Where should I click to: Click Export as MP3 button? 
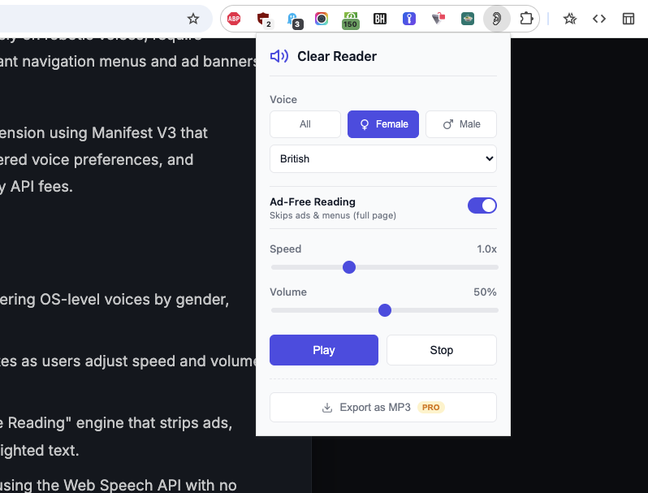coord(383,408)
